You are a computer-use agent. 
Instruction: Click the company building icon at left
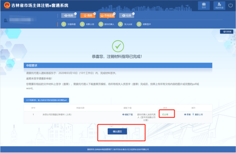pyautogui.click(x=6, y=20)
